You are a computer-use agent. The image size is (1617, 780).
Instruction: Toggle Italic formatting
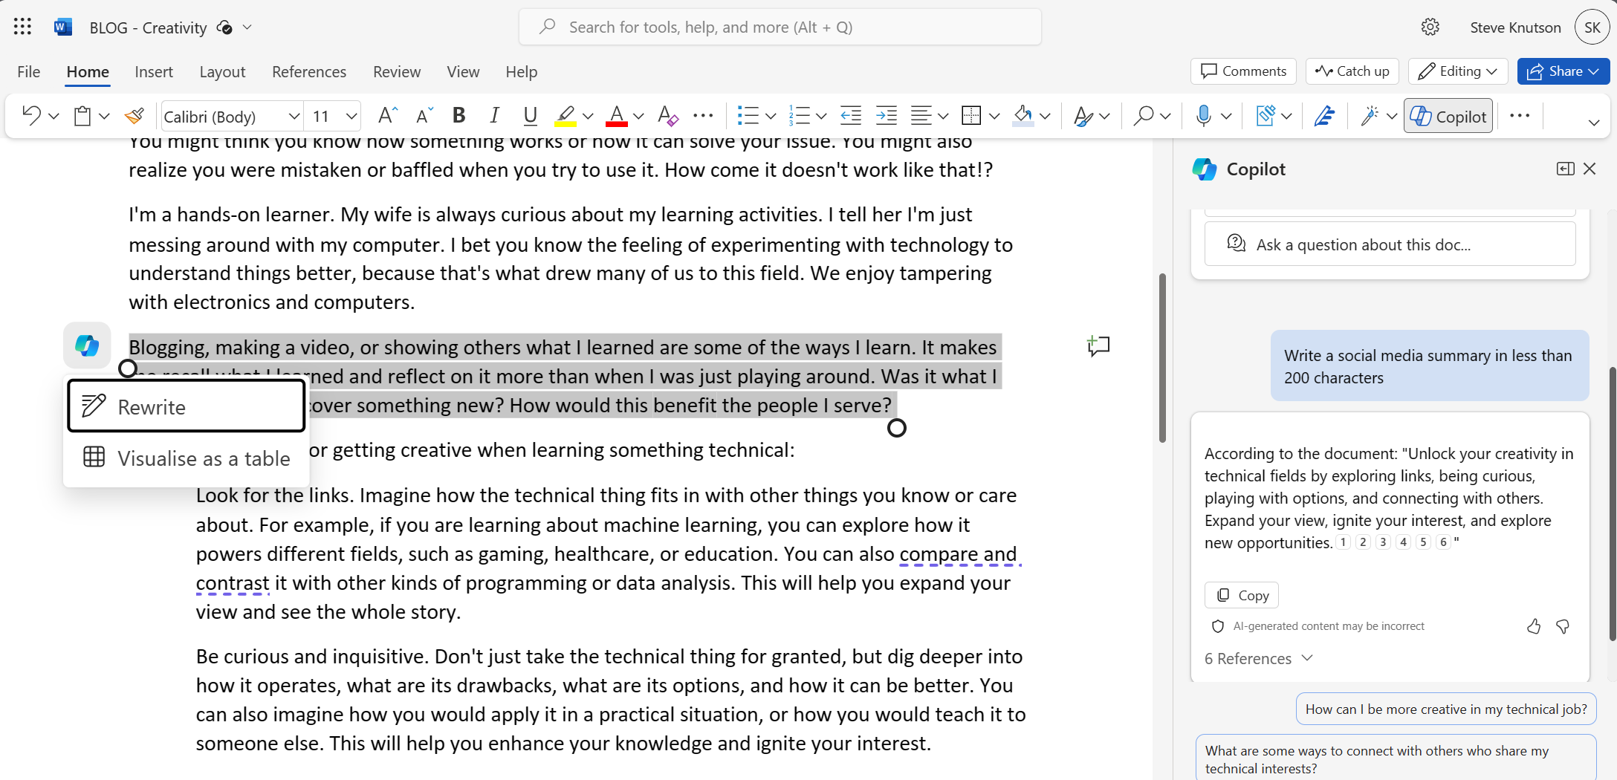[494, 116]
